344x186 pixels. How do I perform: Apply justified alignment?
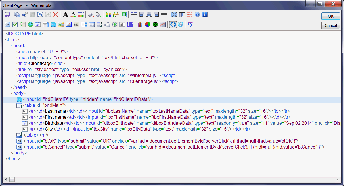pyautogui.click(x=164, y=14)
